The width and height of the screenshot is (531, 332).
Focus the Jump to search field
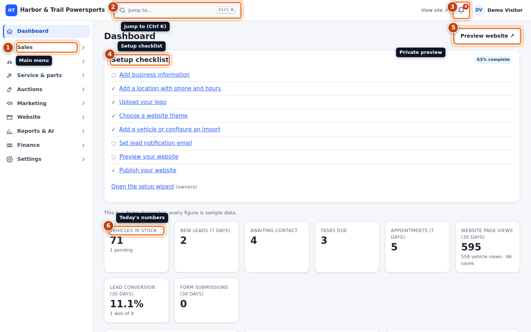pyautogui.click(x=177, y=10)
